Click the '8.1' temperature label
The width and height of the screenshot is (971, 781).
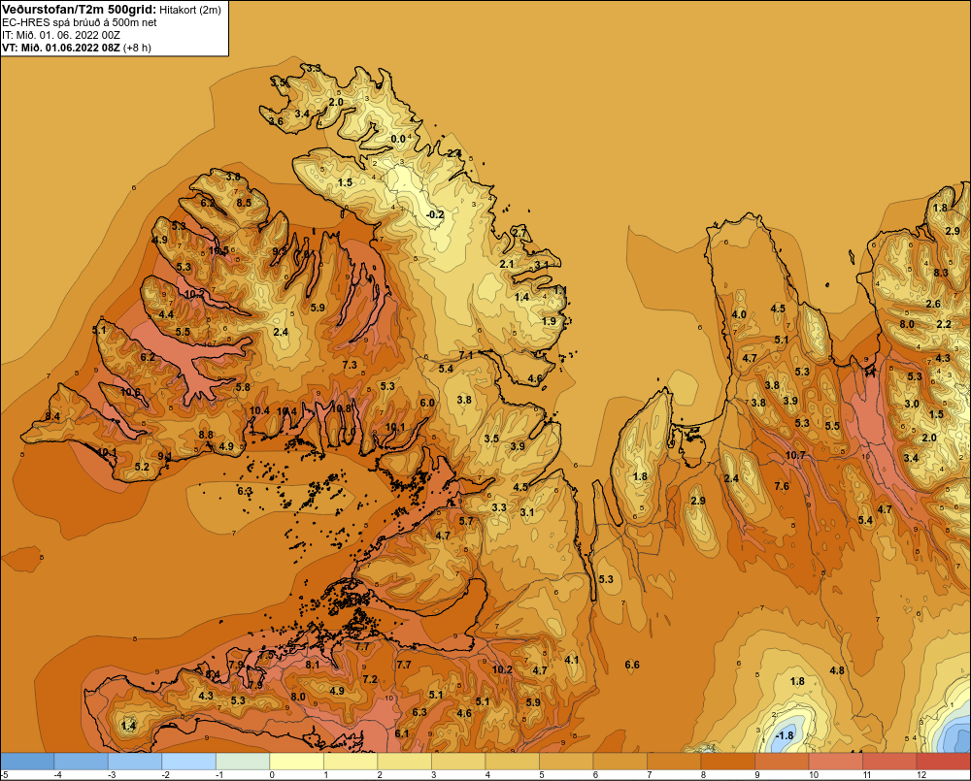click(313, 665)
